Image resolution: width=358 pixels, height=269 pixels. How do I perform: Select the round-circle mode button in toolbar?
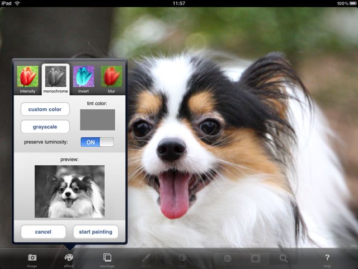tap(228, 258)
